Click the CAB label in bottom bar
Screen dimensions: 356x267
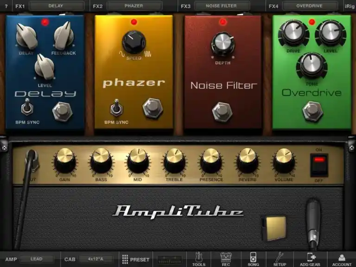pyautogui.click(x=70, y=259)
